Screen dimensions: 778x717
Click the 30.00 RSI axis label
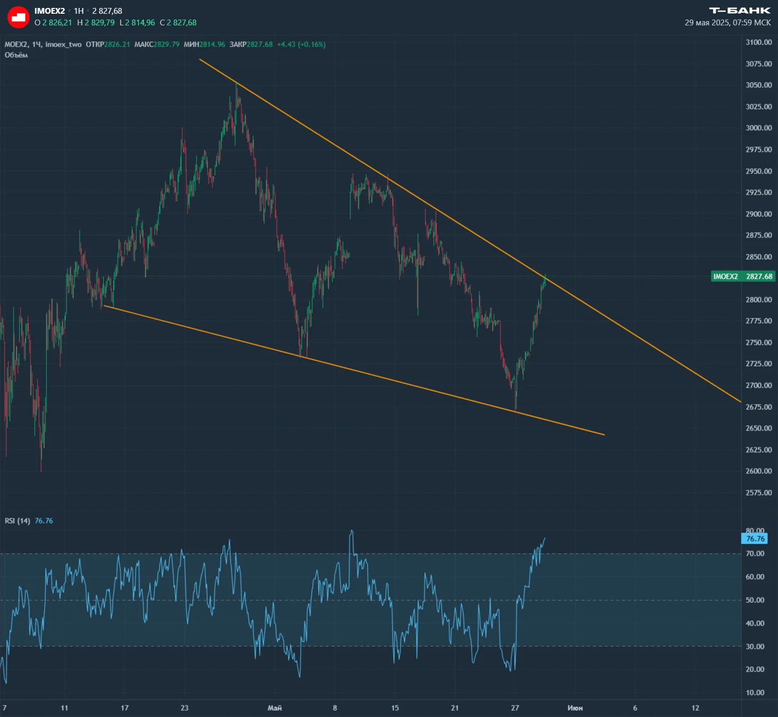pos(755,647)
